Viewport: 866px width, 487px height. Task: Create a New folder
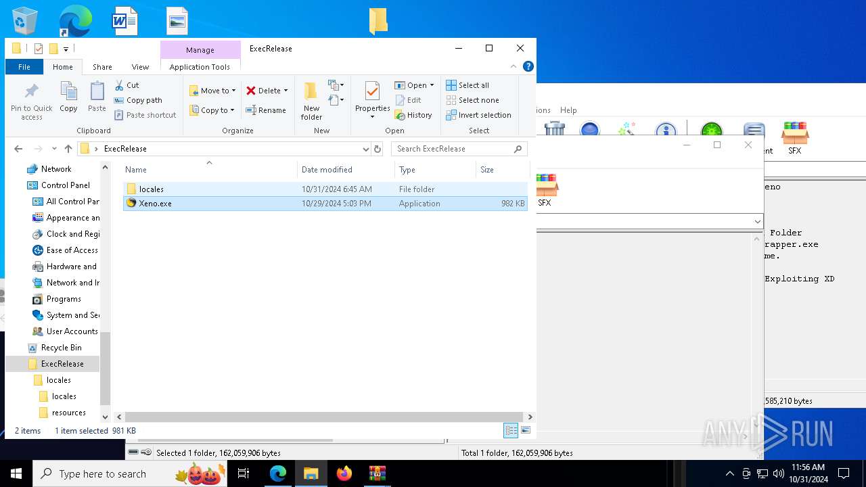point(311,101)
